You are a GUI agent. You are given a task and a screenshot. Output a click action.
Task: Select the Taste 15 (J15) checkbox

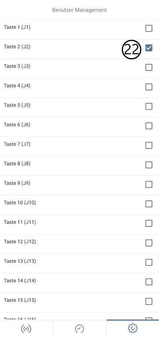coord(149,301)
